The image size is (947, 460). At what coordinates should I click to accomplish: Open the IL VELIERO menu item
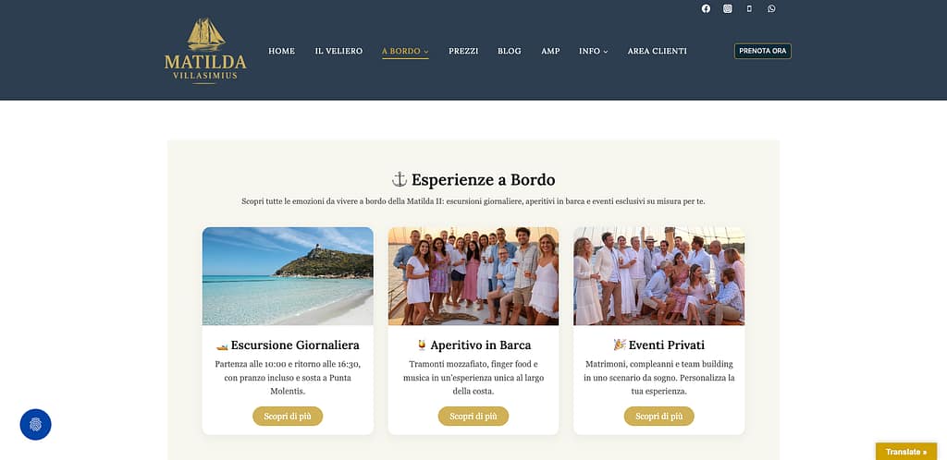point(338,51)
